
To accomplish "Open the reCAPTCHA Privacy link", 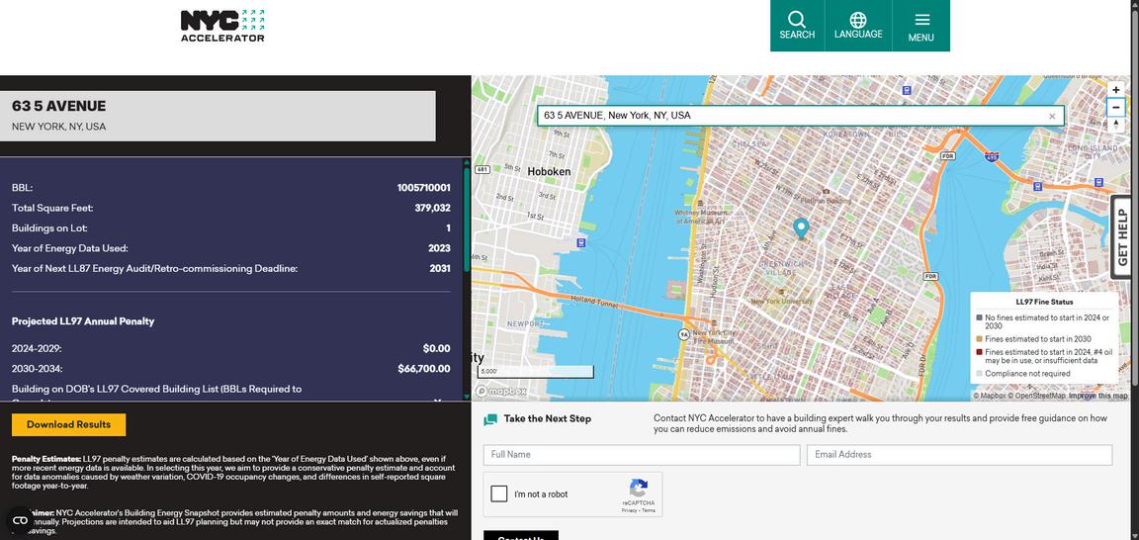I will 629,511.
